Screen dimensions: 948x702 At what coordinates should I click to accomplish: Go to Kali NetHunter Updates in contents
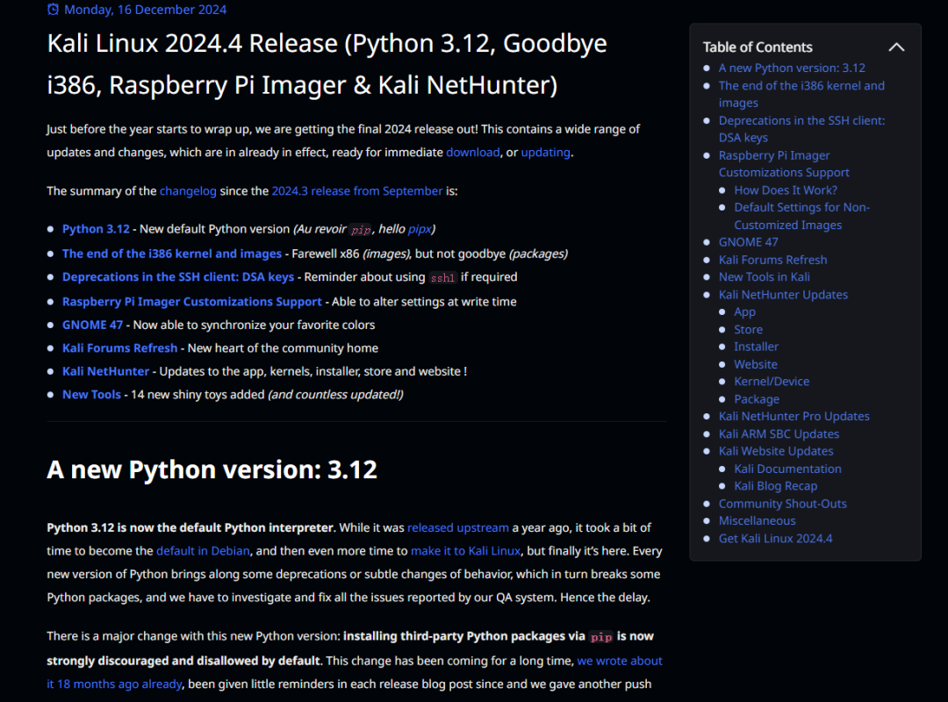(783, 295)
